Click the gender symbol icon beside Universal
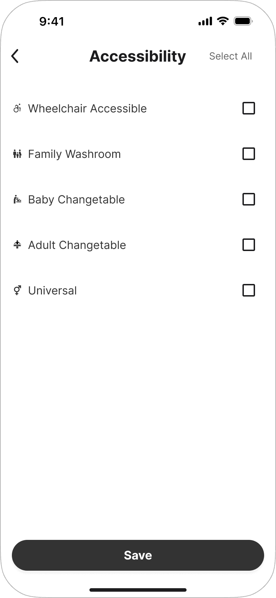 [17, 290]
